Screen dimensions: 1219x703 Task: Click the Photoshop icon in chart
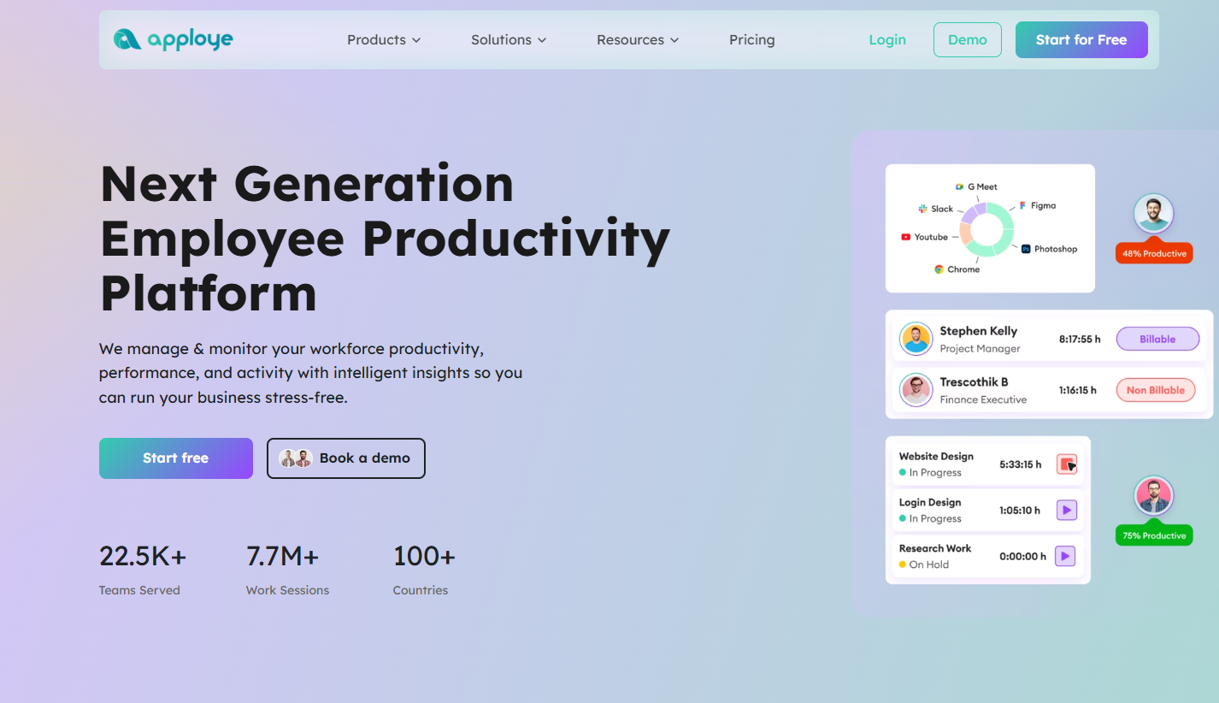tap(1026, 249)
